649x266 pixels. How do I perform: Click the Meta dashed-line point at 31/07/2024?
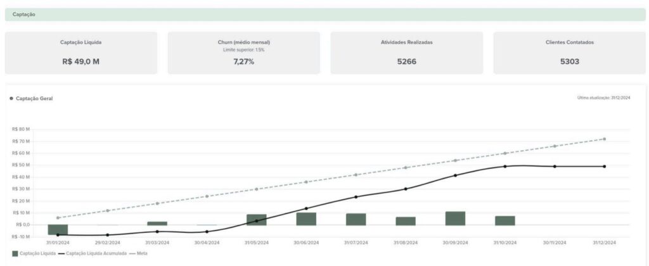point(356,175)
